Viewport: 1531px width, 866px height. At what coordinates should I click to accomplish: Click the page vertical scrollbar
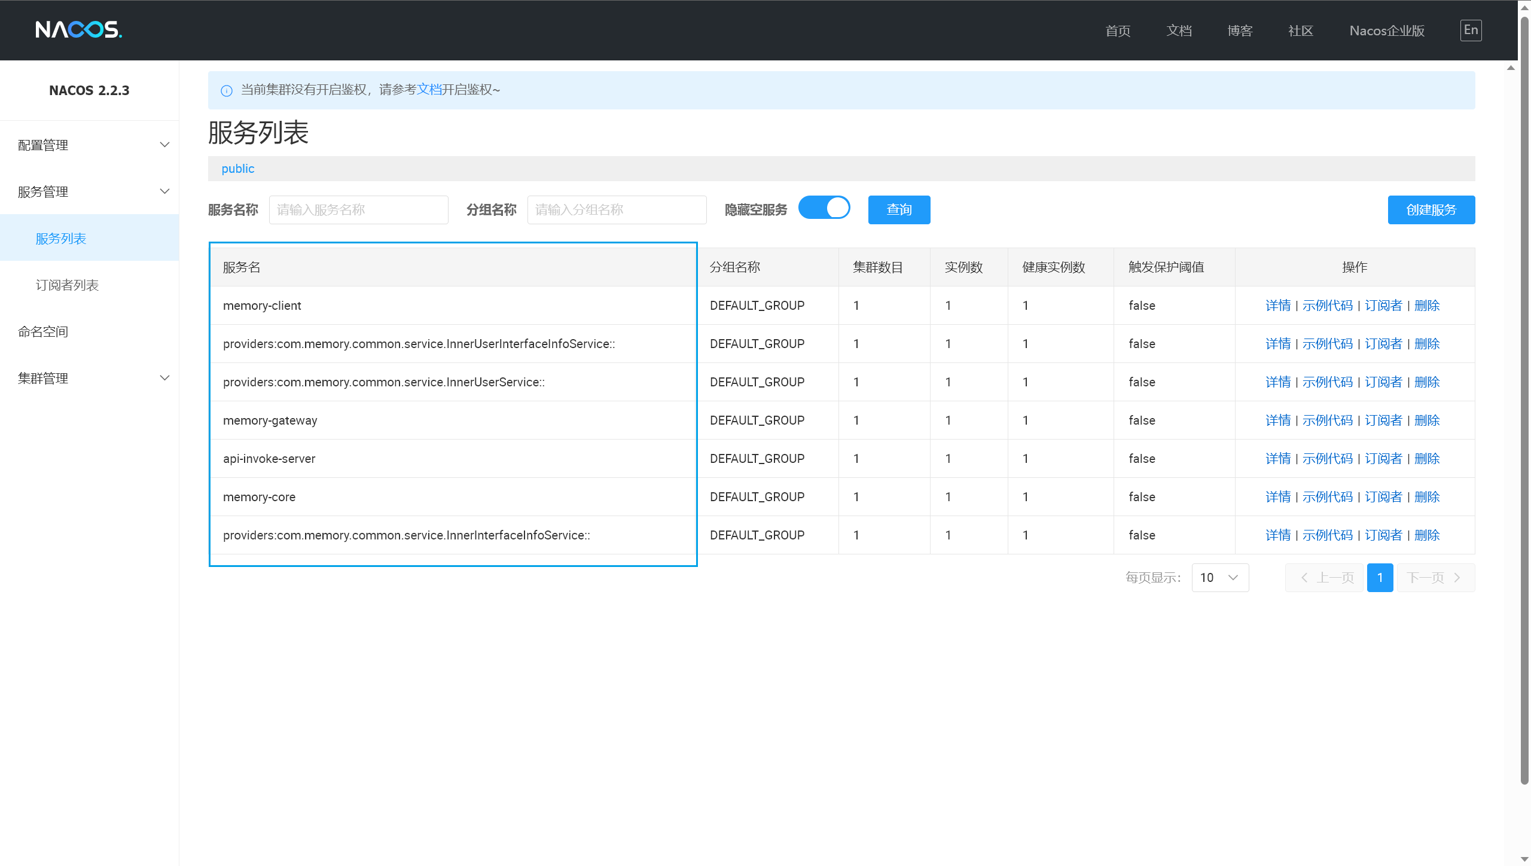[x=1524, y=400]
